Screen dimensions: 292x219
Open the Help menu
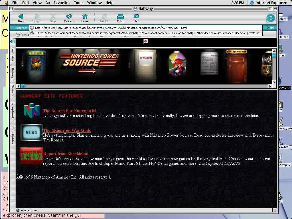pos(109,3)
